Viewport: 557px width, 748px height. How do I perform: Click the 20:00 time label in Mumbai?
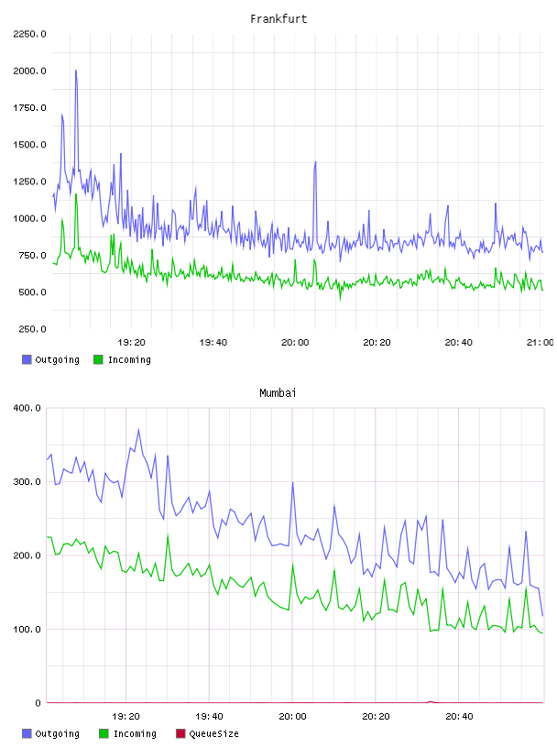[x=292, y=717]
